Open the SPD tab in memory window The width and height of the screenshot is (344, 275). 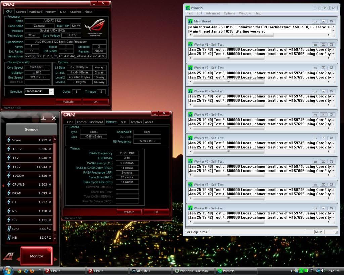click(x=124, y=122)
